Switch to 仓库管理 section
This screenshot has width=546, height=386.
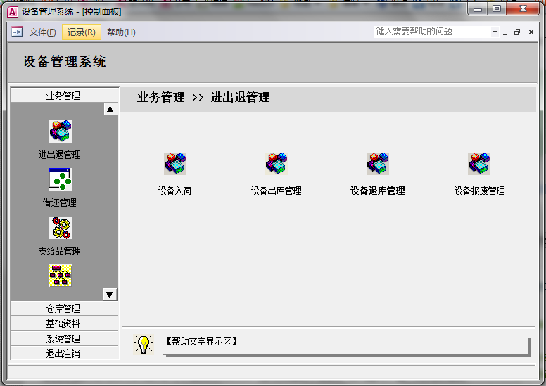click(x=65, y=309)
